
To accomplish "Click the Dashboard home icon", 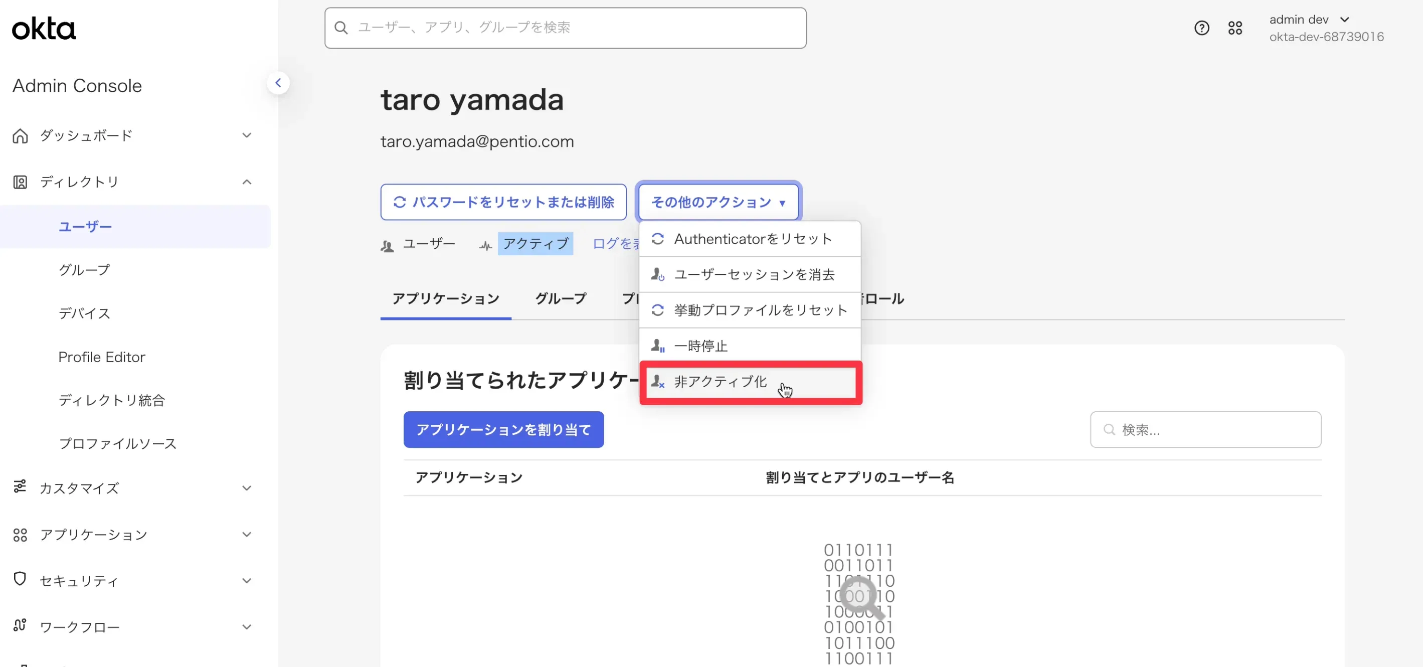I will click(x=21, y=135).
